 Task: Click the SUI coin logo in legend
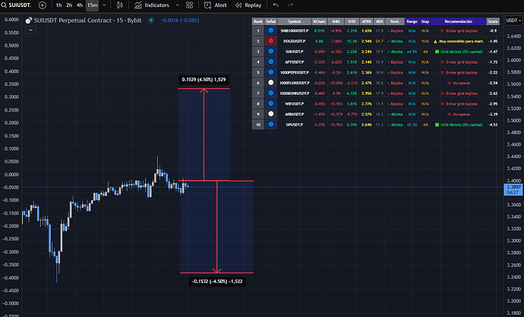click(x=29, y=20)
